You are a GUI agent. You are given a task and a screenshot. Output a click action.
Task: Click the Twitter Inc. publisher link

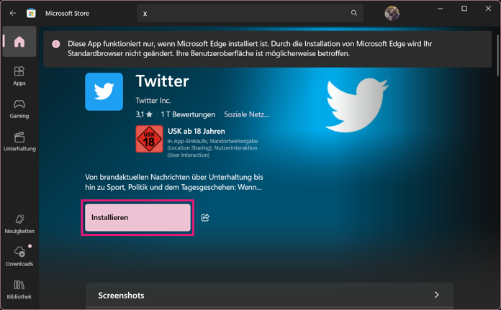153,100
